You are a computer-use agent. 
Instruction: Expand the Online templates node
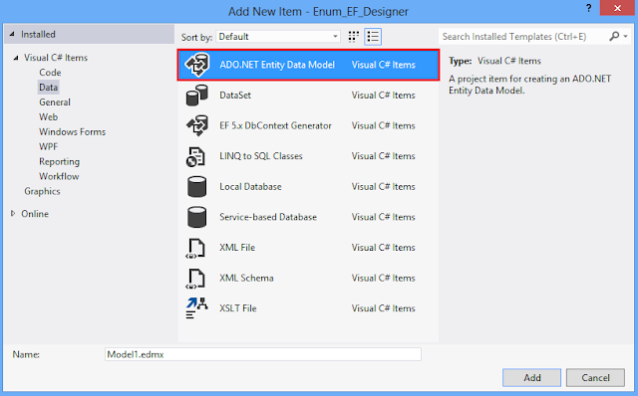pos(13,213)
